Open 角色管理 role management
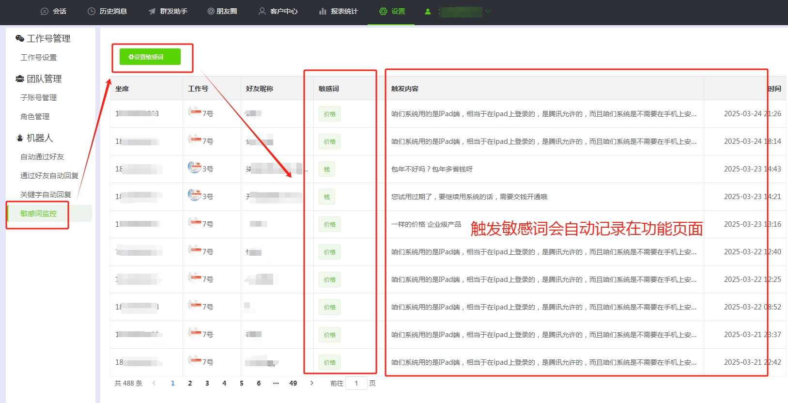The height and width of the screenshot is (403, 788). pos(35,116)
